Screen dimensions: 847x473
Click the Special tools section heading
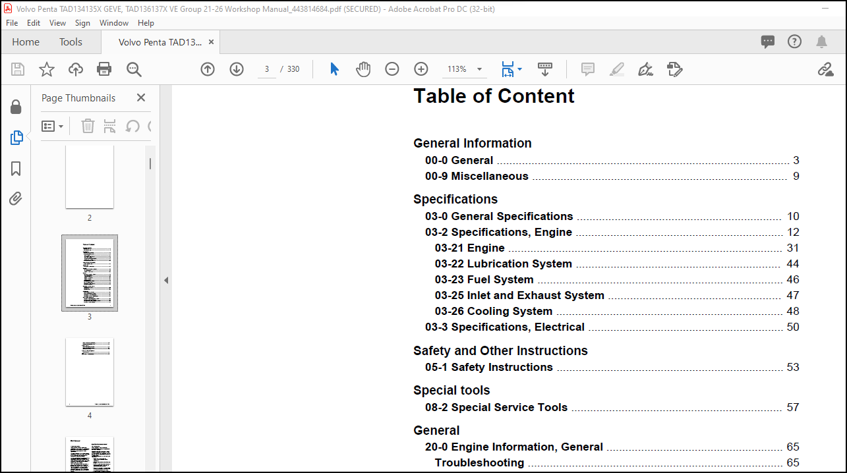[x=452, y=390]
